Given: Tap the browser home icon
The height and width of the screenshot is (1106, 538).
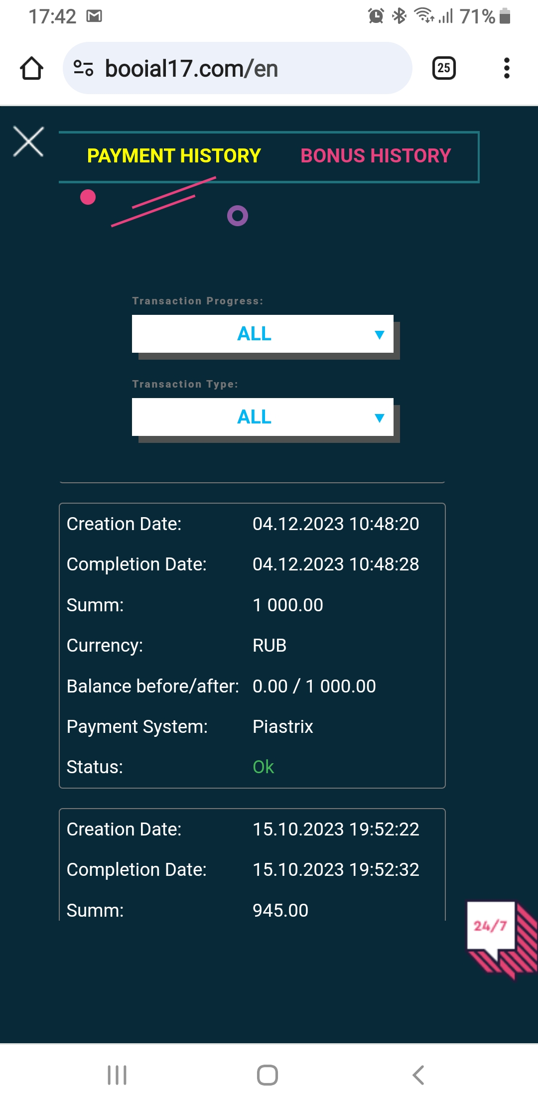Looking at the screenshot, I should pyautogui.click(x=31, y=68).
